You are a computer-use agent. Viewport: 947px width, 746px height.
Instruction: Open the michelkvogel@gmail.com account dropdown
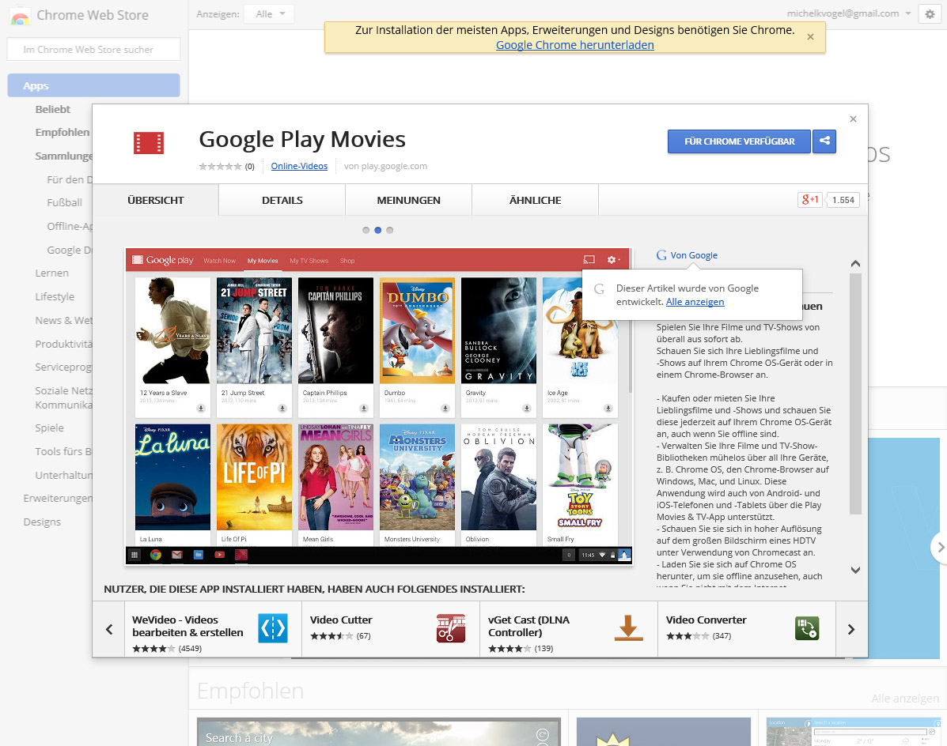[849, 13]
